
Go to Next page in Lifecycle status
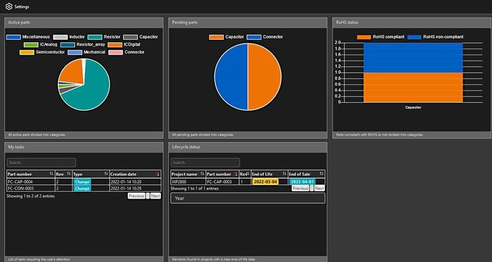(319, 188)
